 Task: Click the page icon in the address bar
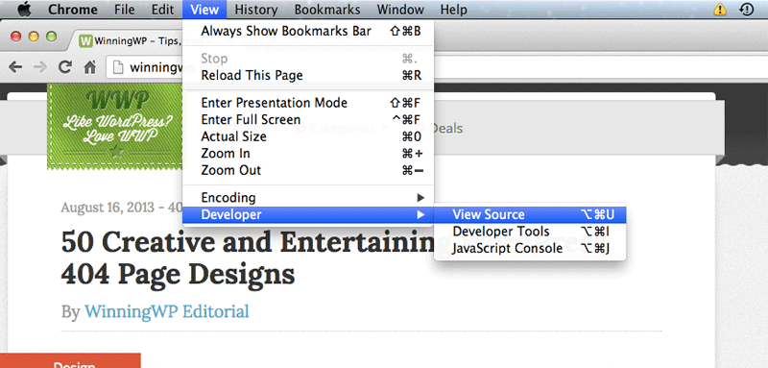[117, 67]
